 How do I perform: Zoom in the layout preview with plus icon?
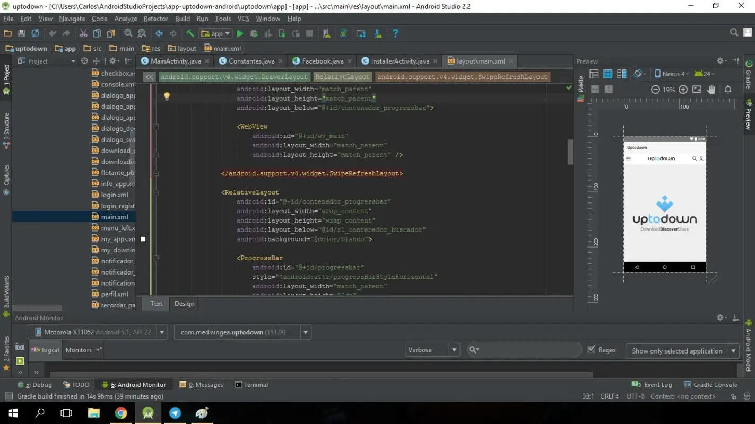coord(683,89)
